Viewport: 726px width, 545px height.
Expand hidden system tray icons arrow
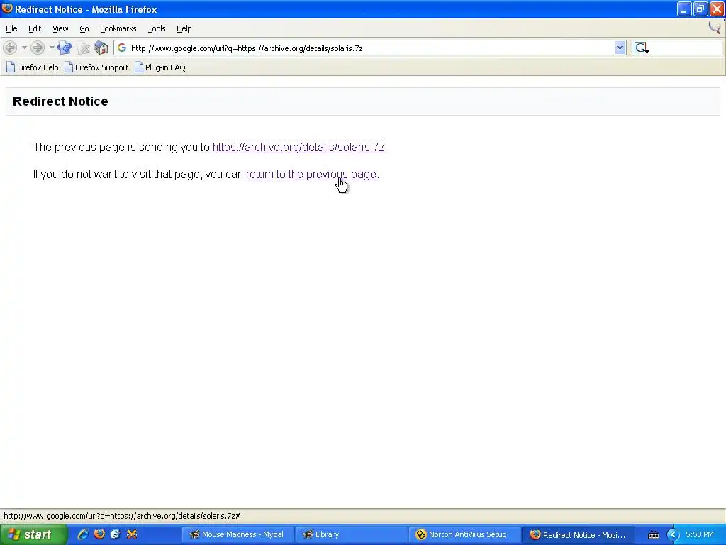click(x=673, y=535)
